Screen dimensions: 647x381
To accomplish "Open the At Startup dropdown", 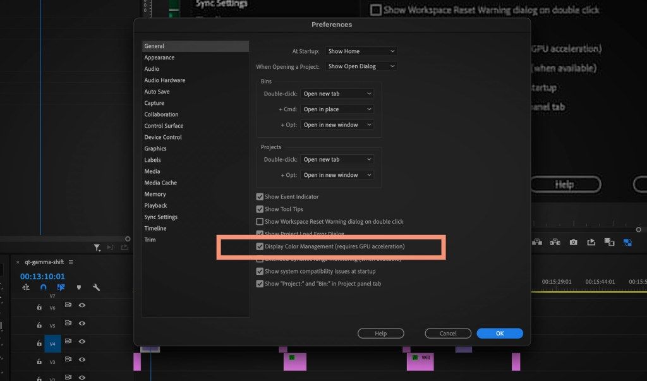I will [x=360, y=51].
